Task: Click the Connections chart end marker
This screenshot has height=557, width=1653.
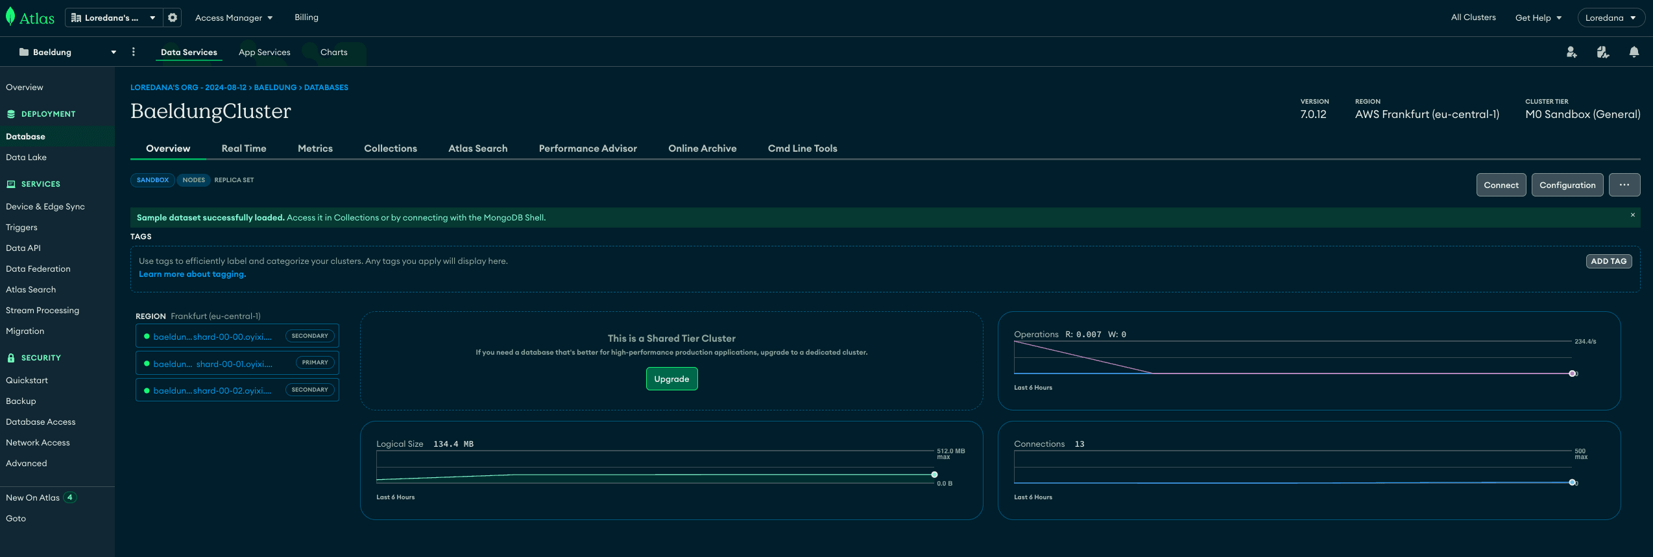Action: click(x=1572, y=482)
